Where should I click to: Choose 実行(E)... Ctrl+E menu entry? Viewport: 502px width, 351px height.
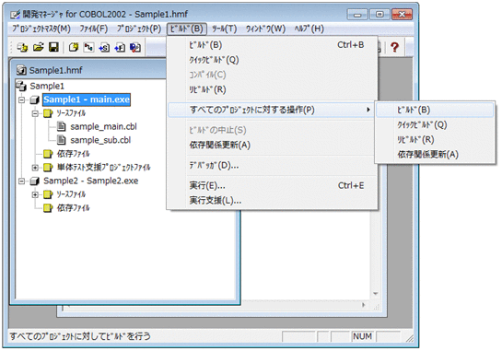272,185
